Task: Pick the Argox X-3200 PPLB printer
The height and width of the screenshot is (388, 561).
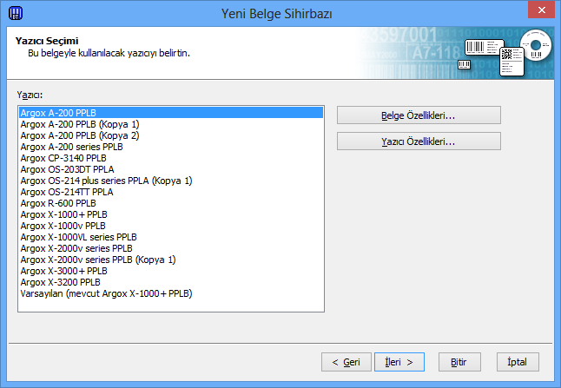Action: (60, 282)
